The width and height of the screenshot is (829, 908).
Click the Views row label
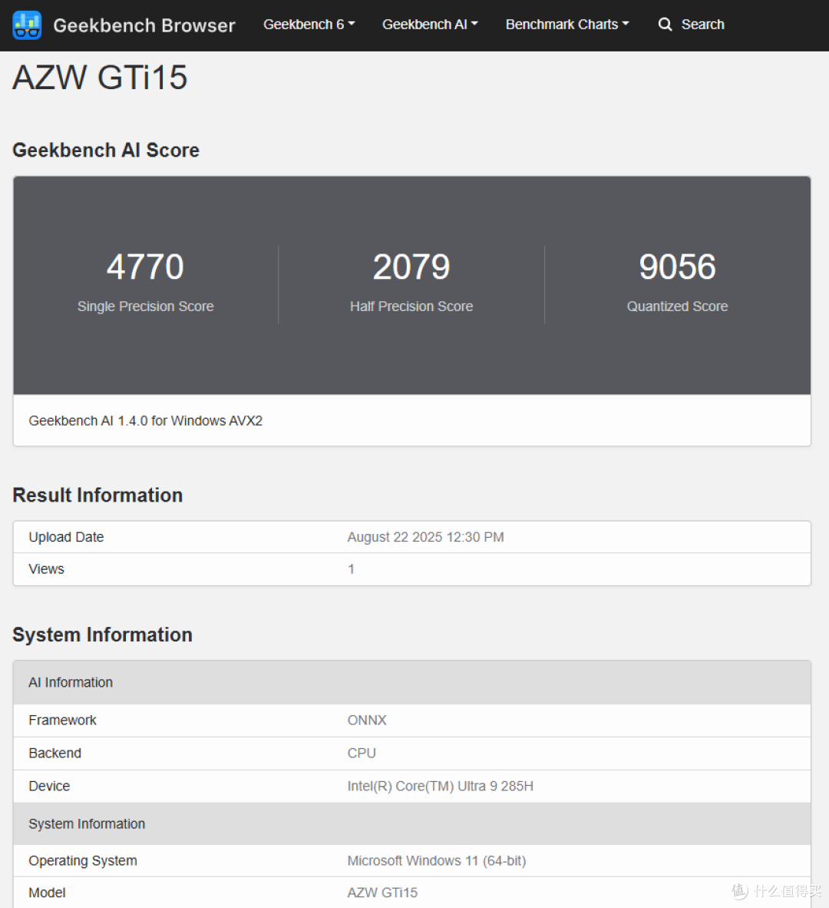point(46,569)
